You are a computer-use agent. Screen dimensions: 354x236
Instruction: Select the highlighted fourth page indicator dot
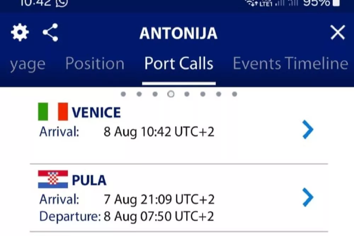(171, 94)
